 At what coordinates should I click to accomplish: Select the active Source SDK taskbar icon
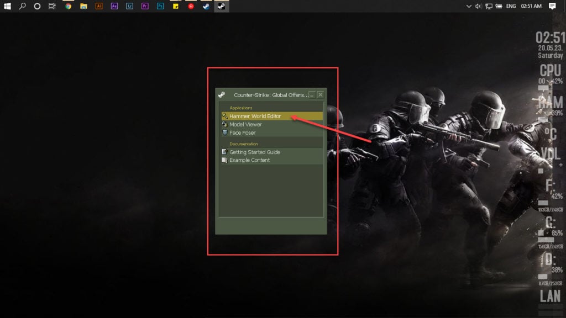[221, 6]
